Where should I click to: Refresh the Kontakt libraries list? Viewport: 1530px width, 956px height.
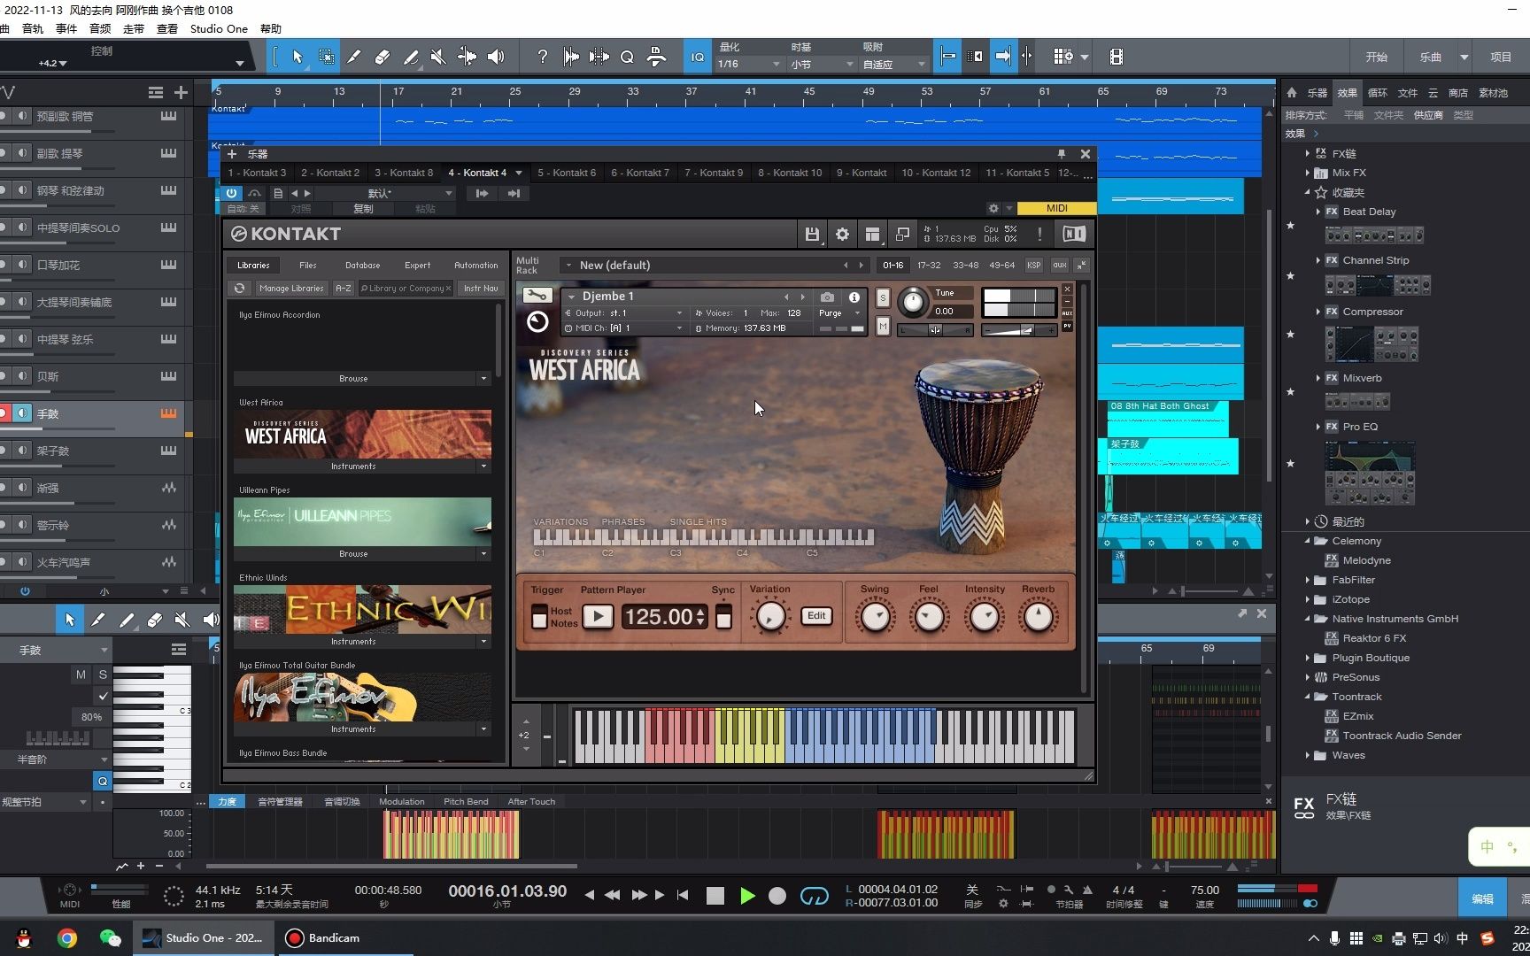239,289
